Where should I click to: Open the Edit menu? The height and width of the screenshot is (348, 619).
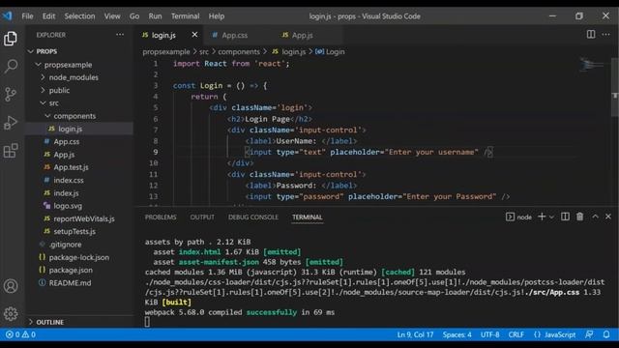pyautogui.click(x=48, y=16)
